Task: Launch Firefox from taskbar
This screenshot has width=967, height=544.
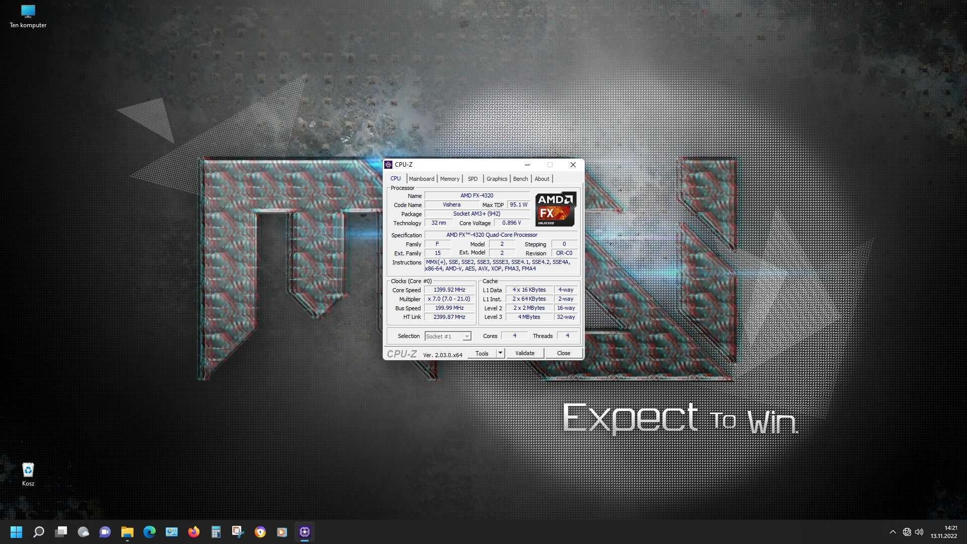Action: tap(193, 532)
